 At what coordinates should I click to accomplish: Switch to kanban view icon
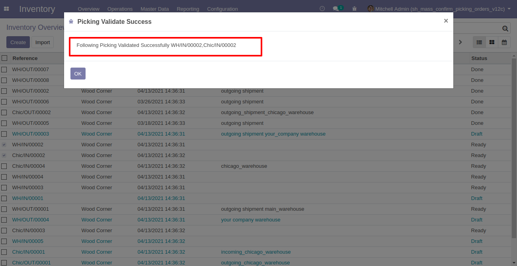pos(492,42)
